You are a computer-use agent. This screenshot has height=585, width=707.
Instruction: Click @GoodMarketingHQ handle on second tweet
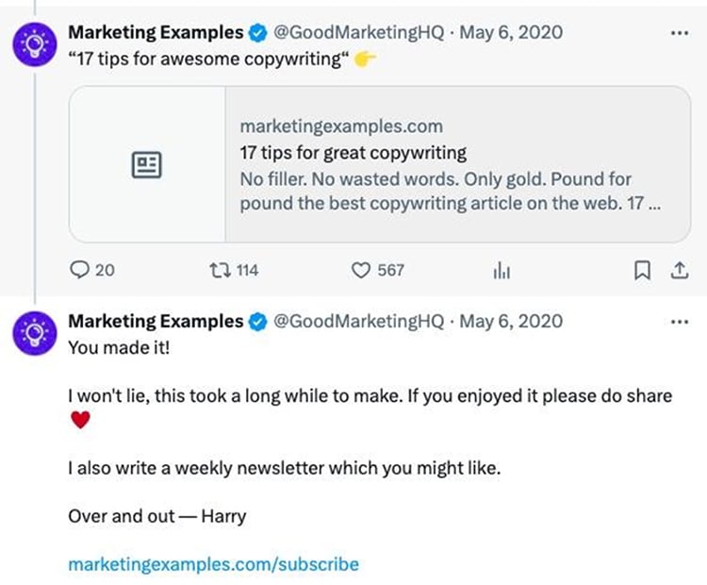pyautogui.click(x=358, y=322)
